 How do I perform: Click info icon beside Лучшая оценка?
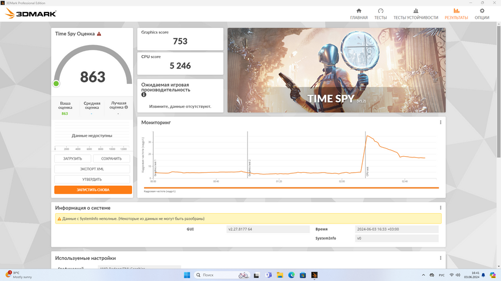click(x=126, y=107)
